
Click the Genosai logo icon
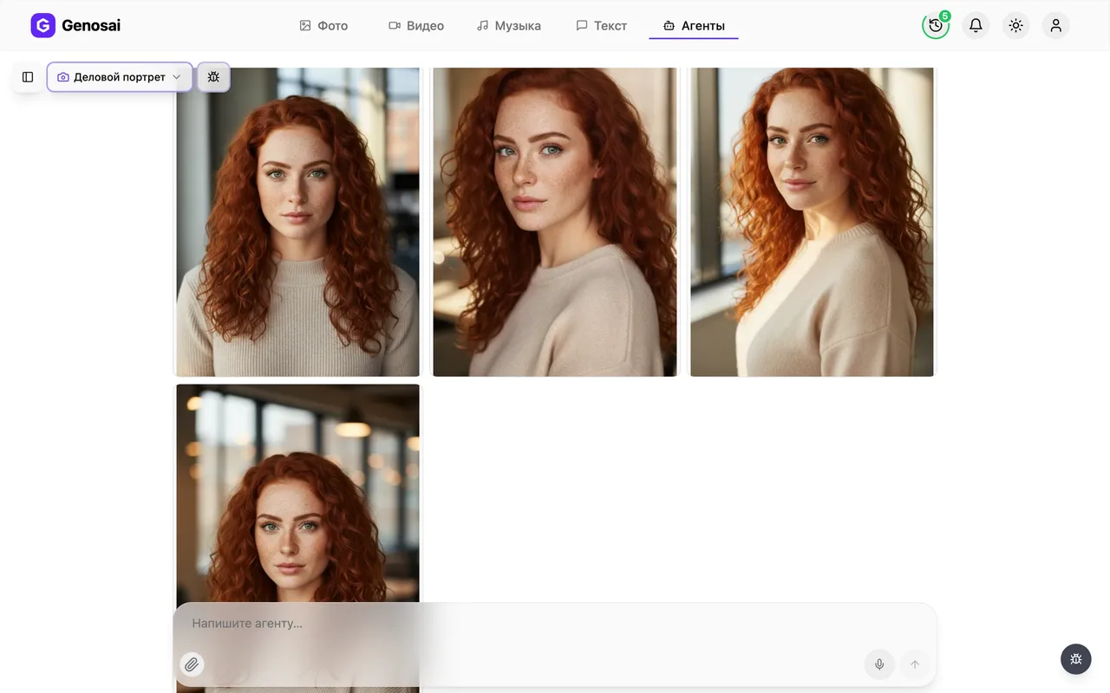pyautogui.click(x=42, y=25)
